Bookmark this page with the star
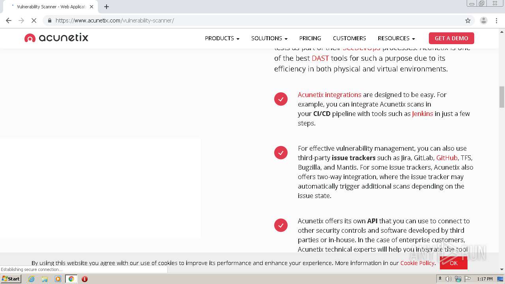The width and height of the screenshot is (505, 284). click(468, 21)
